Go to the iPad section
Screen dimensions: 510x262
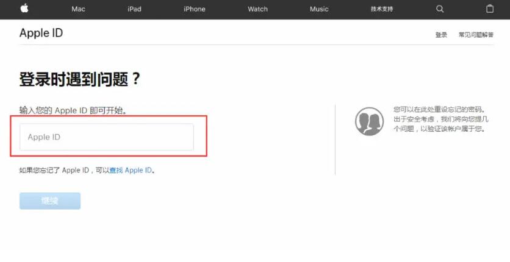coord(135,9)
